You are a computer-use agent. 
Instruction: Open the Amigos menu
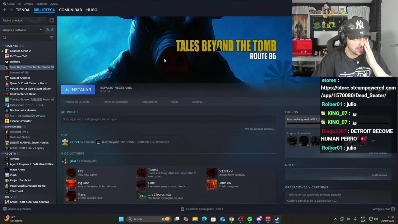(x=28, y=4)
